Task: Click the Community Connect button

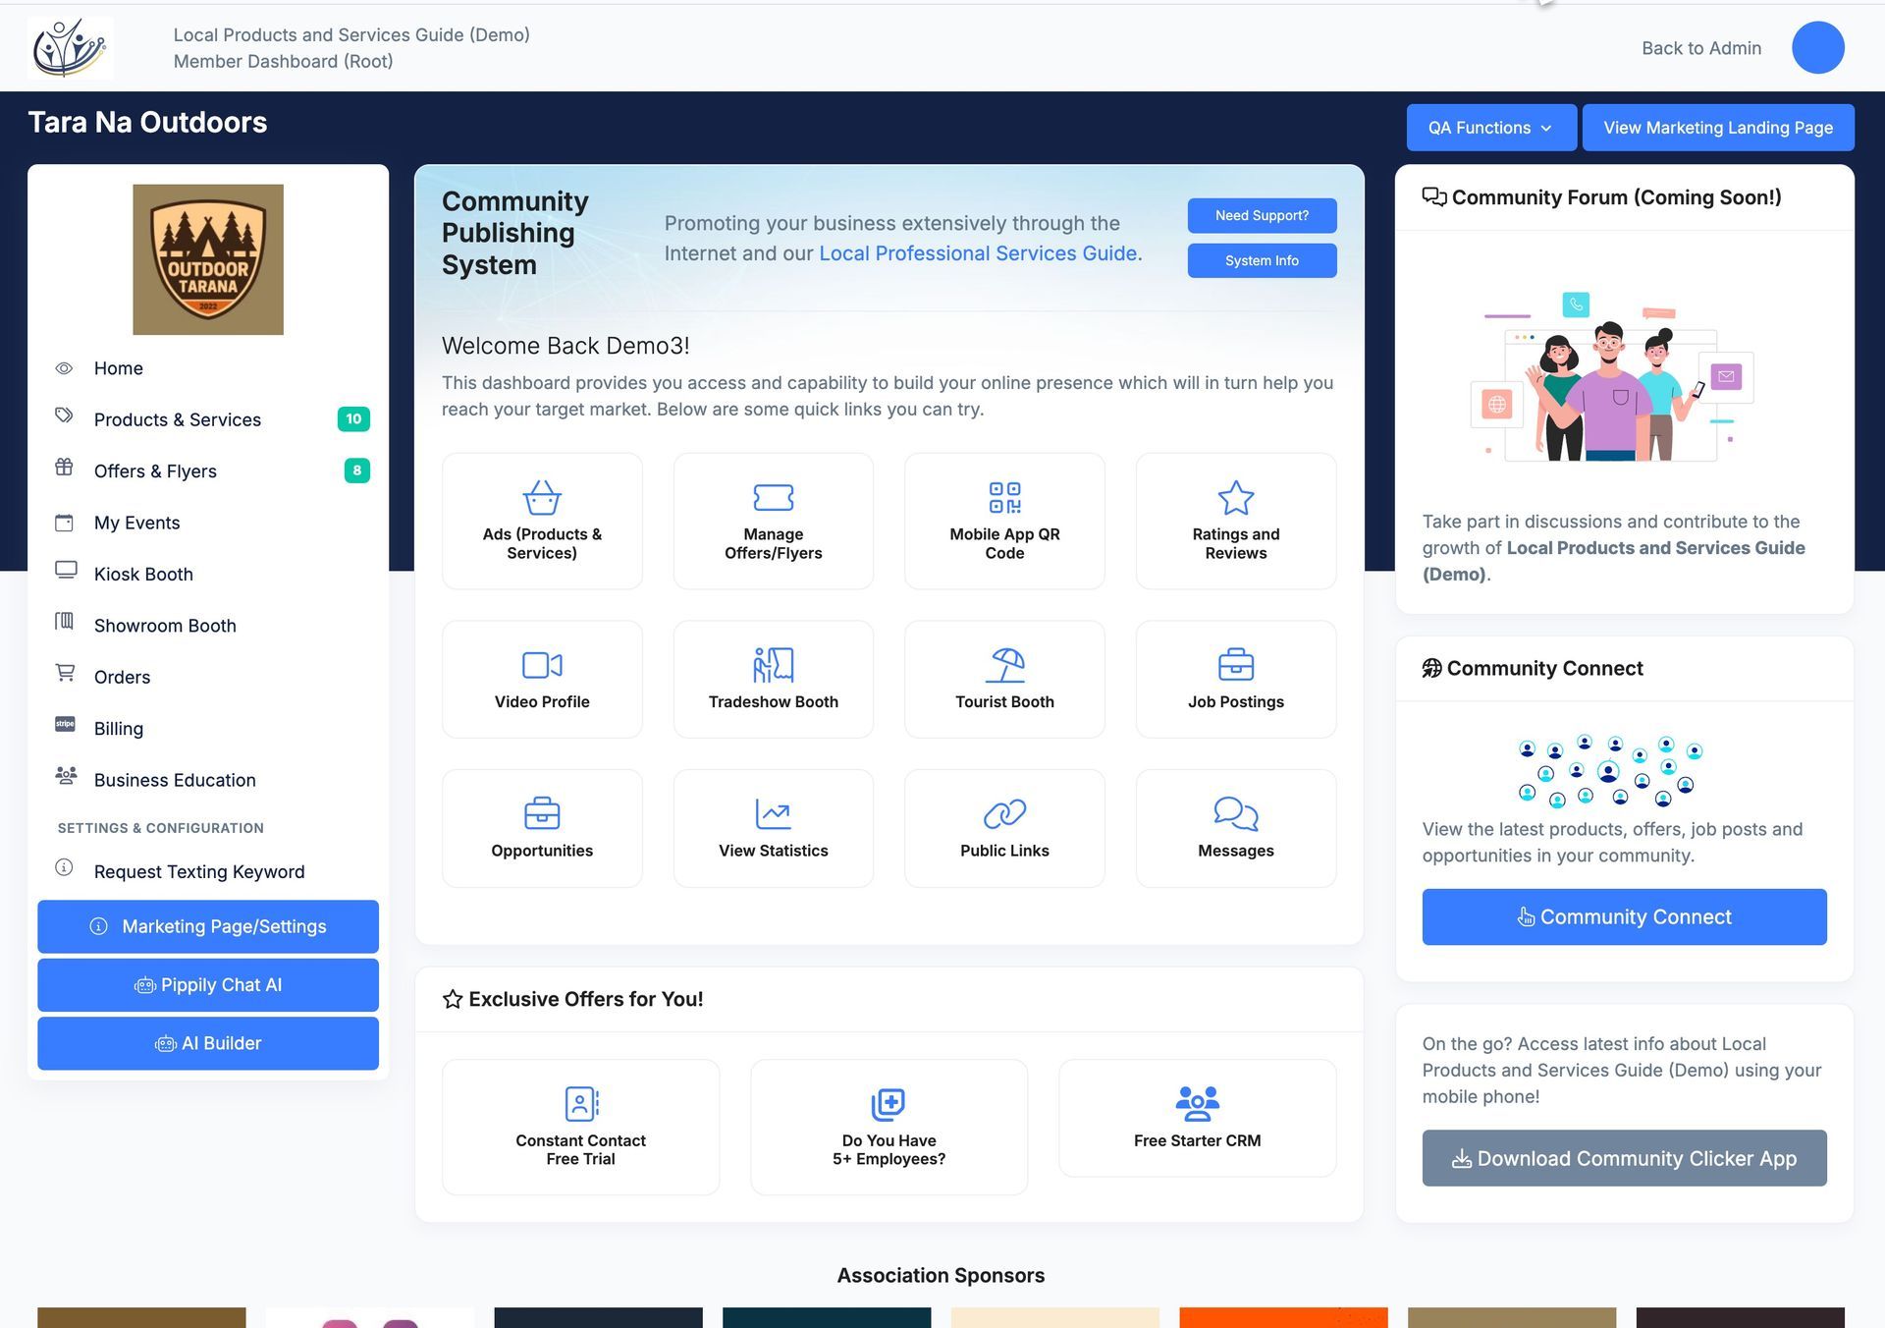Action: [x=1624, y=917]
